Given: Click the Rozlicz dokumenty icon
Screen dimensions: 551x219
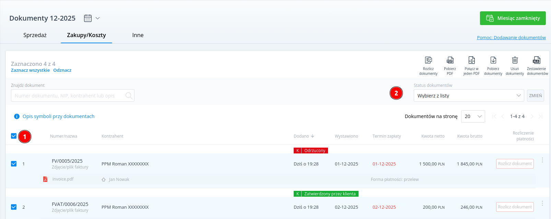Looking at the screenshot, I should [x=428, y=60].
